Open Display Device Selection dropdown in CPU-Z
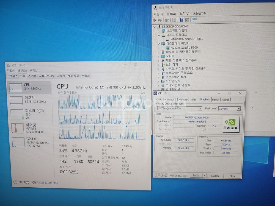The height and width of the screenshot is (206, 275). pyautogui.click(x=200, y=108)
